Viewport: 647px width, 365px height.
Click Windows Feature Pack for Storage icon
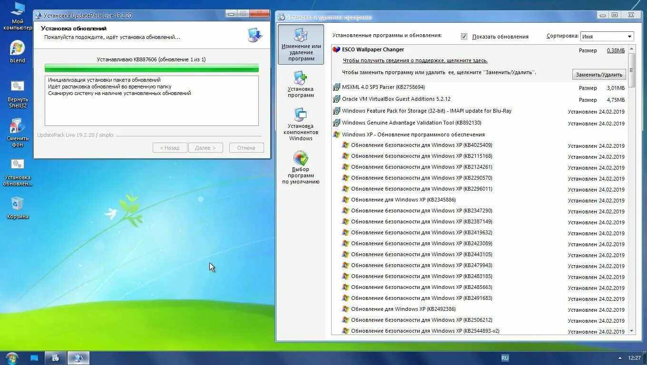336,111
